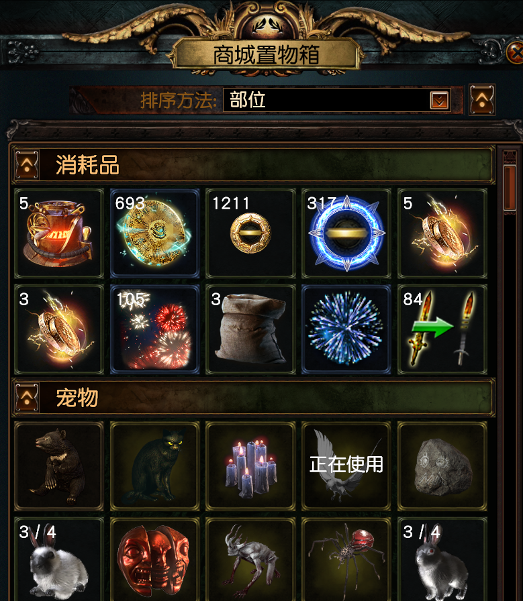Select the black cat pet
Viewport: 523px width, 601px height.
pos(154,466)
